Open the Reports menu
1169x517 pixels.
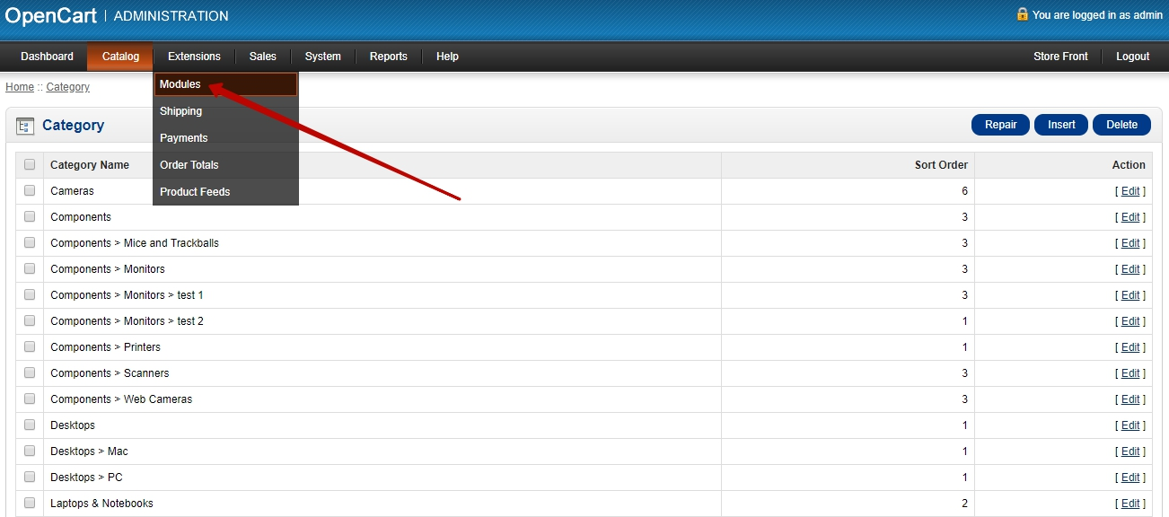(x=389, y=57)
